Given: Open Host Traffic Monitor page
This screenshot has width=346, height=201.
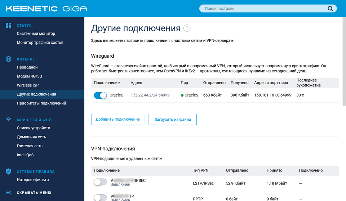Looking at the screenshot, I should [x=40, y=43].
